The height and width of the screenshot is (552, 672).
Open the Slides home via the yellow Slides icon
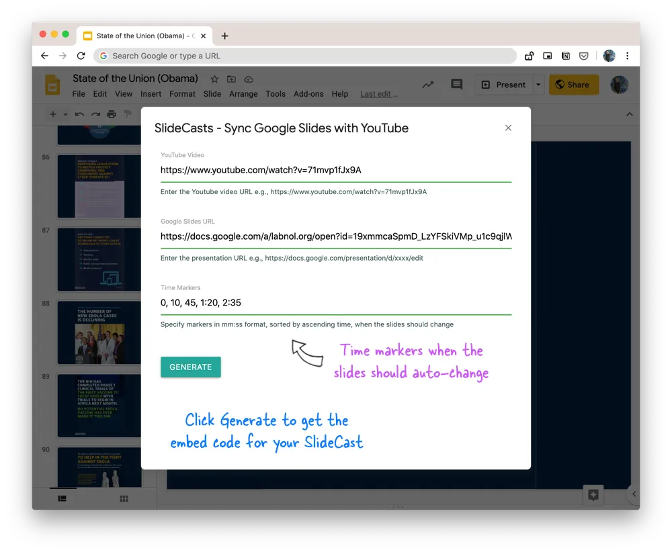(x=52, y=85)
